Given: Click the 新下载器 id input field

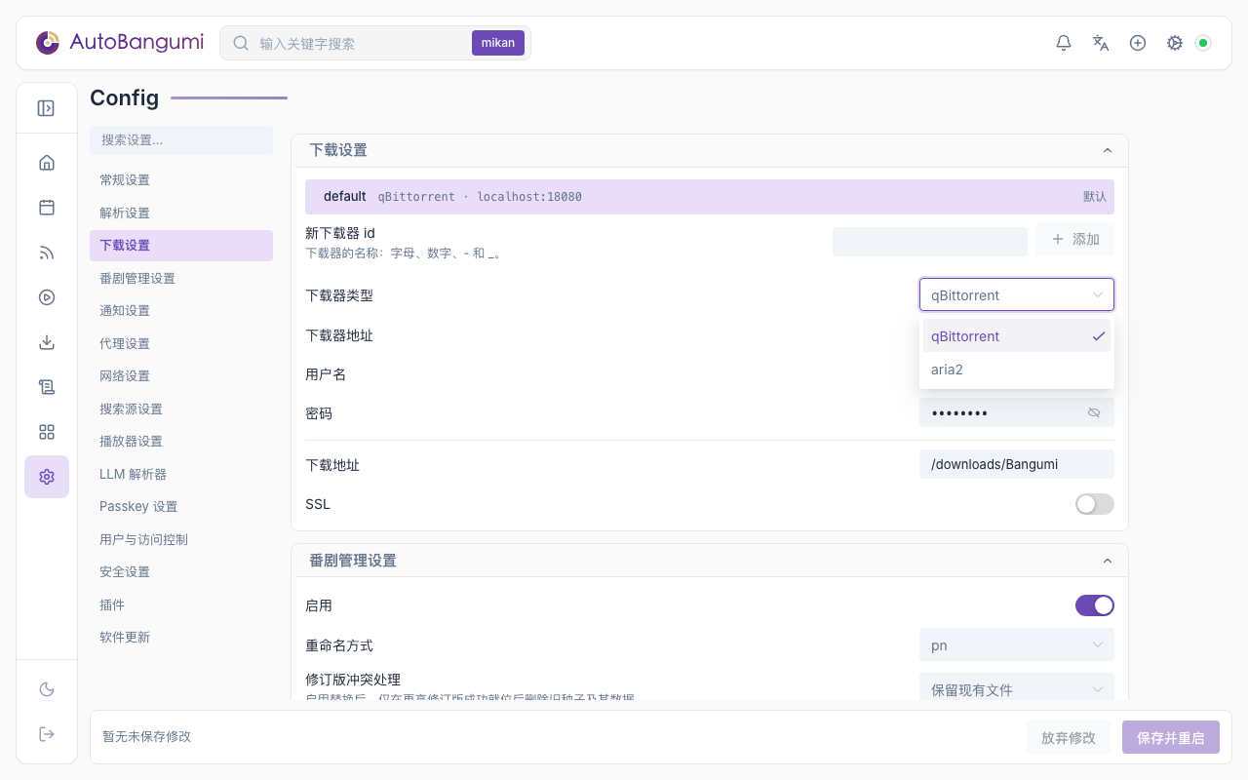Looking at the screenshot, I should click(930, 242).
